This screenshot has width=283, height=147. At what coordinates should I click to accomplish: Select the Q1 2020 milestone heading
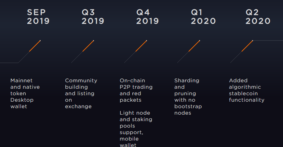click(x=203, y=17)
